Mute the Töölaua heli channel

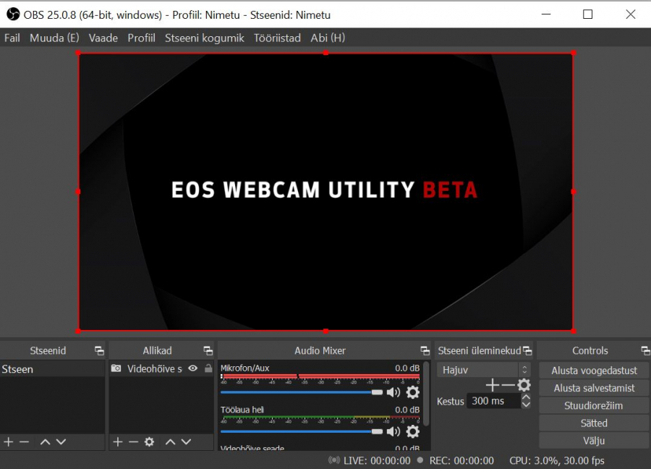tap(393, 431)
